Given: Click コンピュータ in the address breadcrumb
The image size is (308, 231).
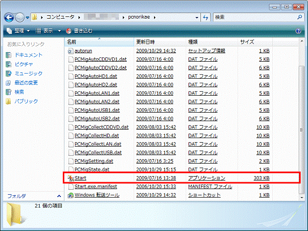Looking at the screenshot, I should pos(61,18).
